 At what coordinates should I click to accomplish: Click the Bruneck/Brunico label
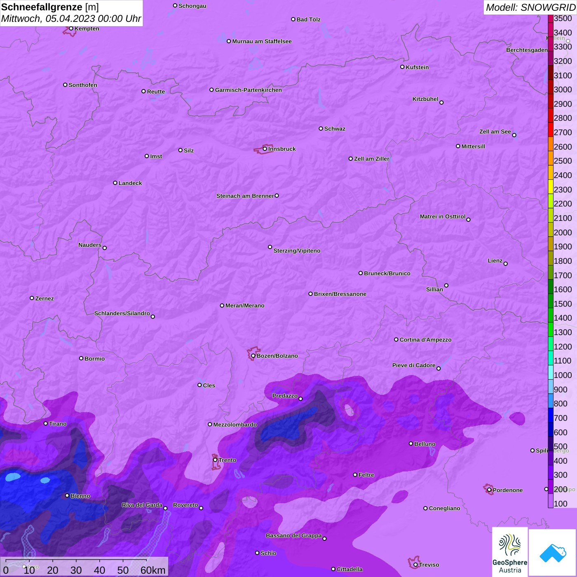[x=387, y=273]
